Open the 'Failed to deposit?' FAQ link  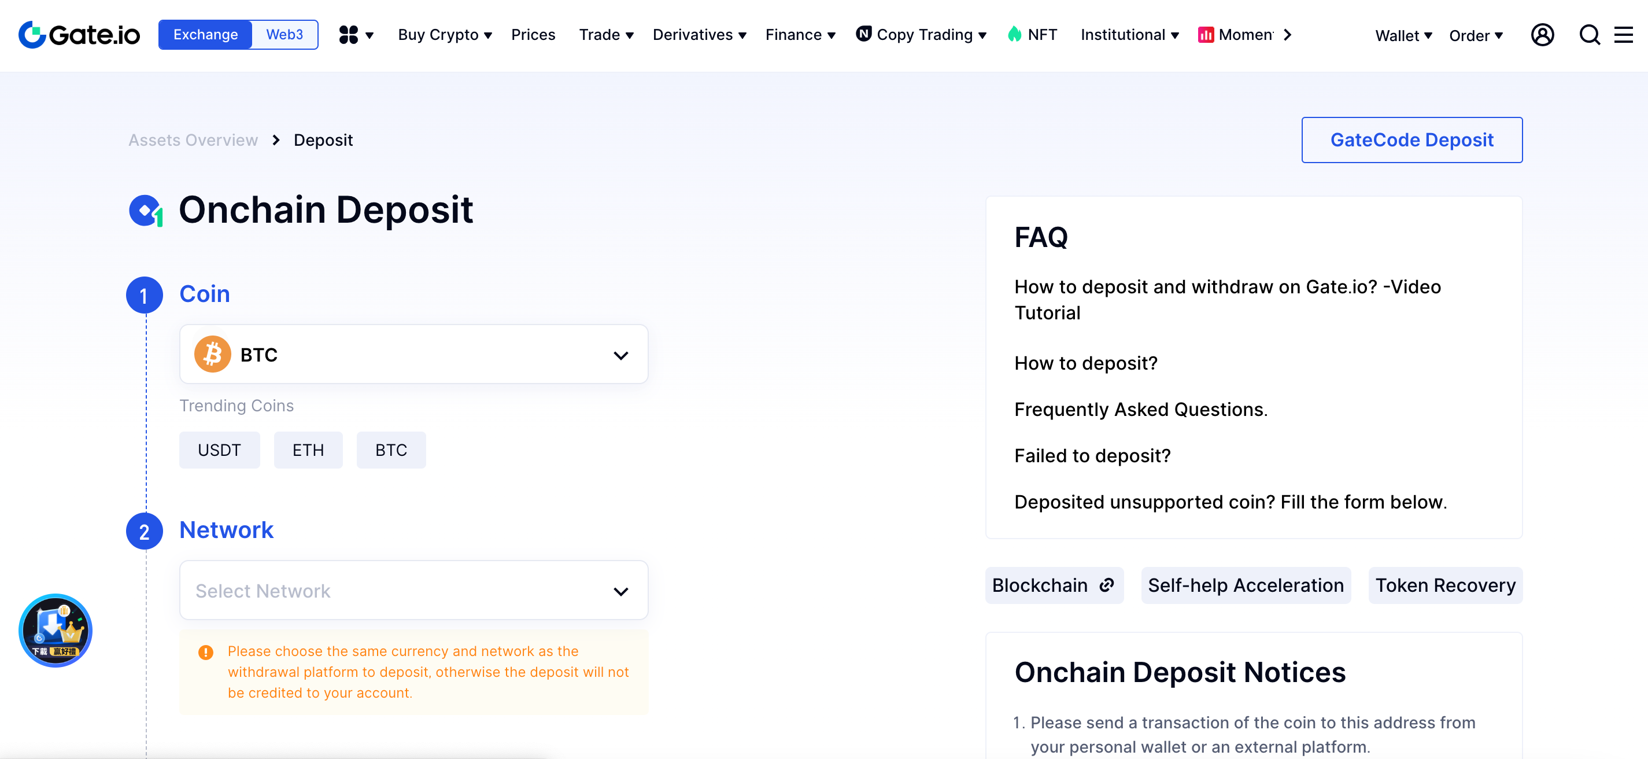click(1092, 456)
